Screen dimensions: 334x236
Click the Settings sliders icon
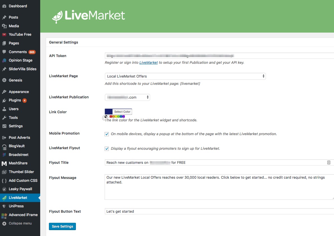pos(4,126)
